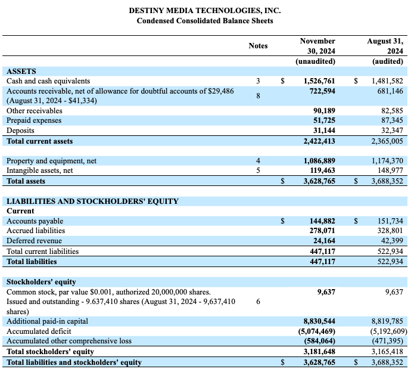Click the August 31, 2024 column header
Image resolution: width=411 pixels, height=372 pixels.
[385, 46]
